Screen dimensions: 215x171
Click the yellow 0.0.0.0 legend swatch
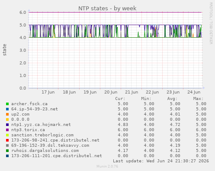(x=7, y=119)
